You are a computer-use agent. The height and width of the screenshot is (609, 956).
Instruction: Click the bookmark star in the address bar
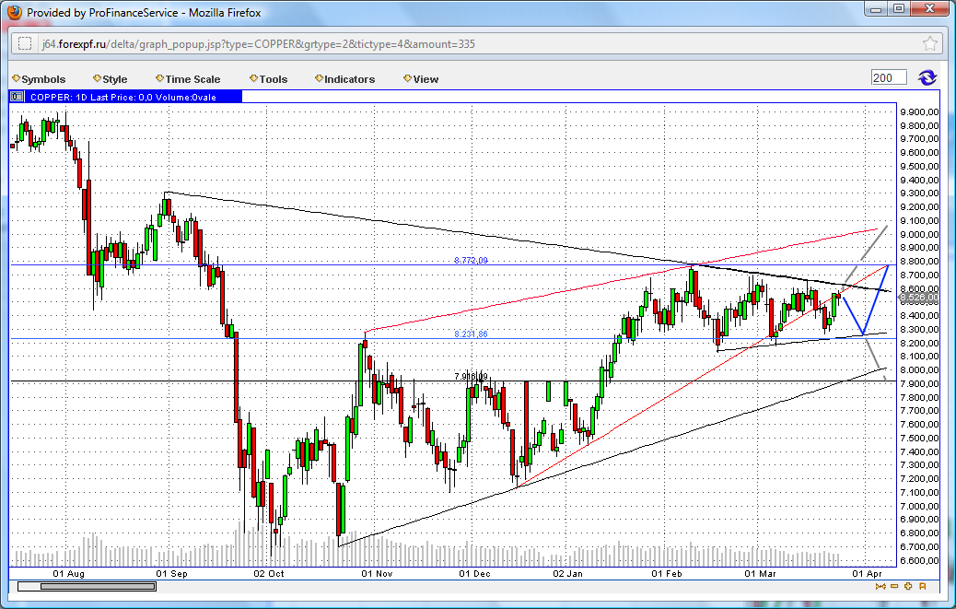[x=930, y=44]
